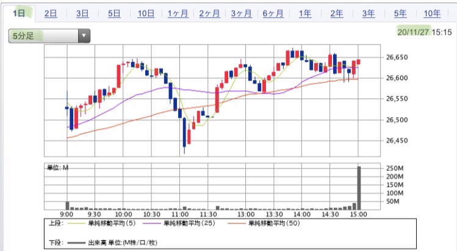This screenshot has width=457, height=251.
Task: Open the 3ヶ月 chart tab
Action: 241,13
